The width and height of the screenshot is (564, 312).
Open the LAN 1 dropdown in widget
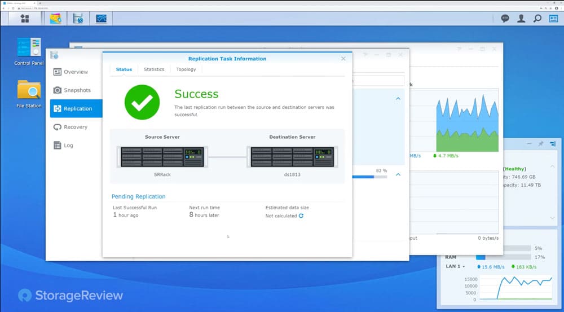click(455, 267)
